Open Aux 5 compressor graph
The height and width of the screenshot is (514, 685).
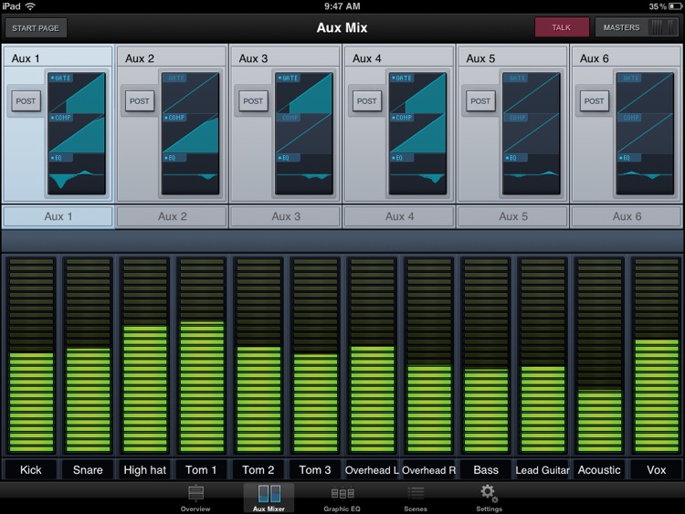point(532,133)
